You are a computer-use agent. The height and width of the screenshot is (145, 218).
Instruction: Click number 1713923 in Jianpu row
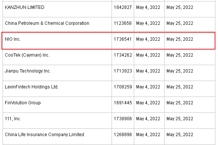tap(123, 71)
